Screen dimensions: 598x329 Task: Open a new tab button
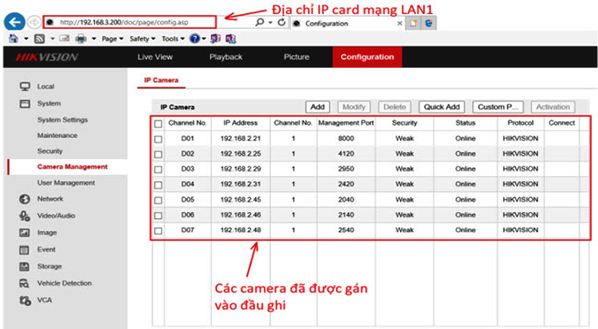coord(413,23)
